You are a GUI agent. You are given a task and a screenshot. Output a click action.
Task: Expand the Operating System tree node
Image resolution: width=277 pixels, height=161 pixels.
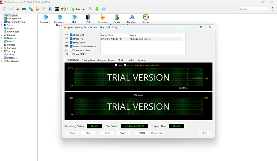pos(2,22)
